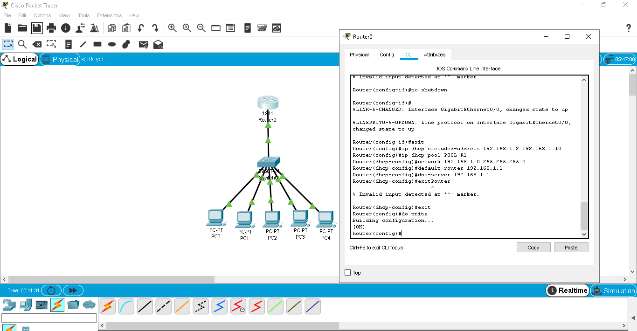
Task: Switch to Realtime mode
Action: pos(568,290)
